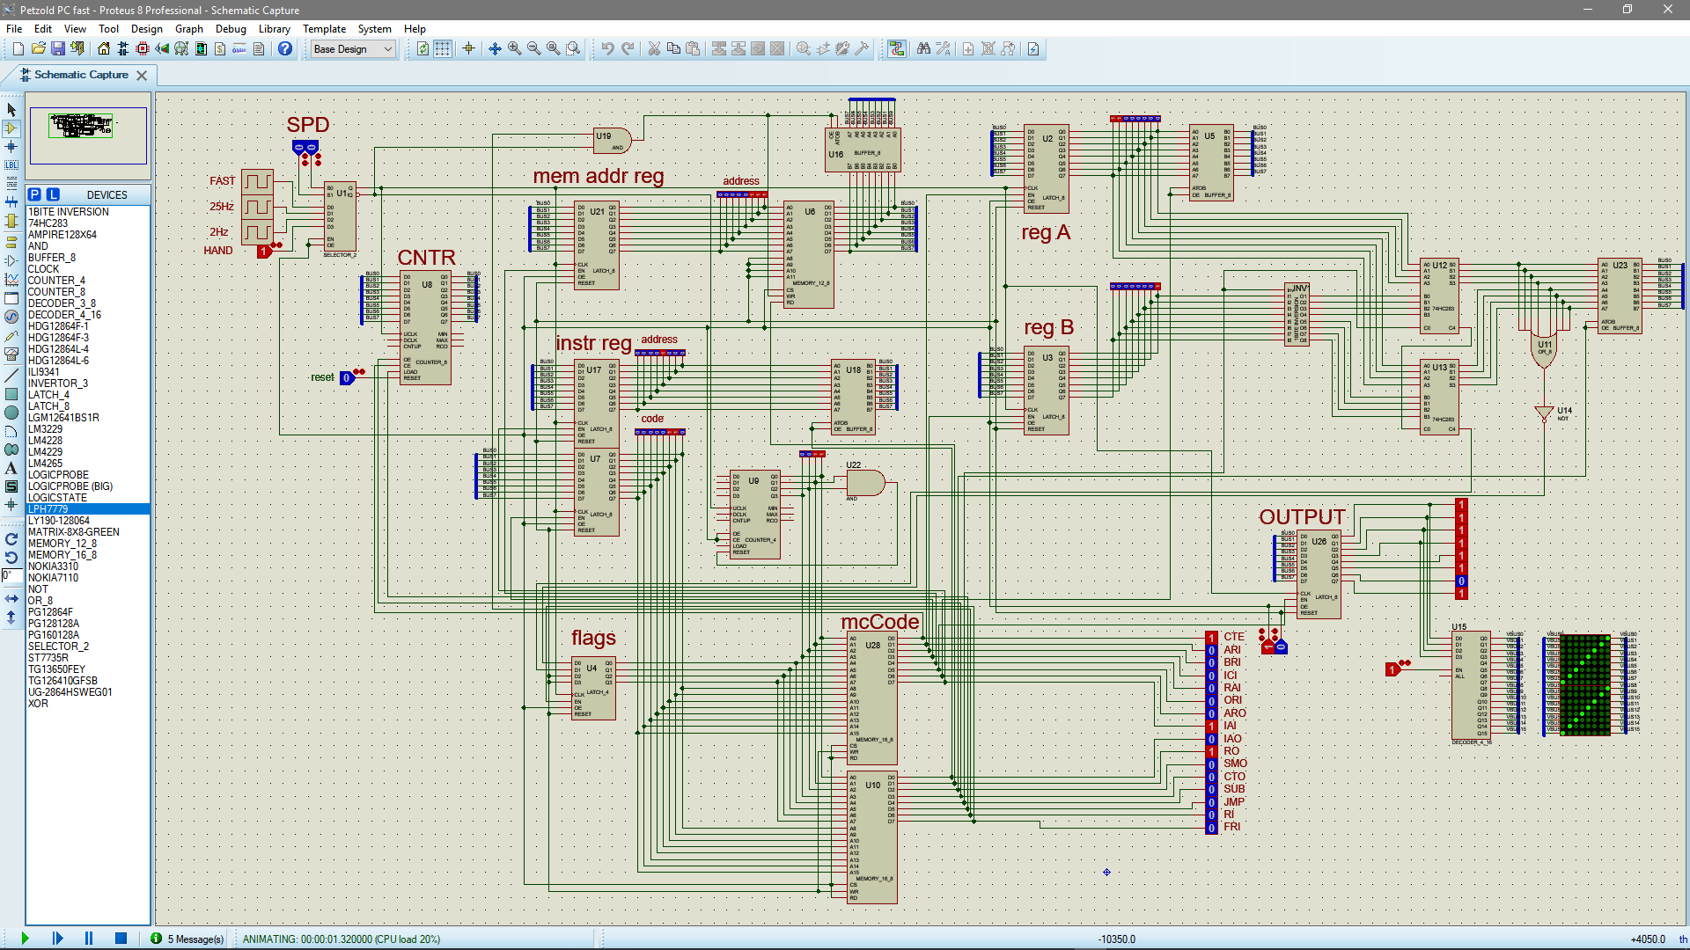Image resolution: width=1690 pixels, height=950 pixels.
Task: Toggle the reset logic state input
Action: coord(346,378)
